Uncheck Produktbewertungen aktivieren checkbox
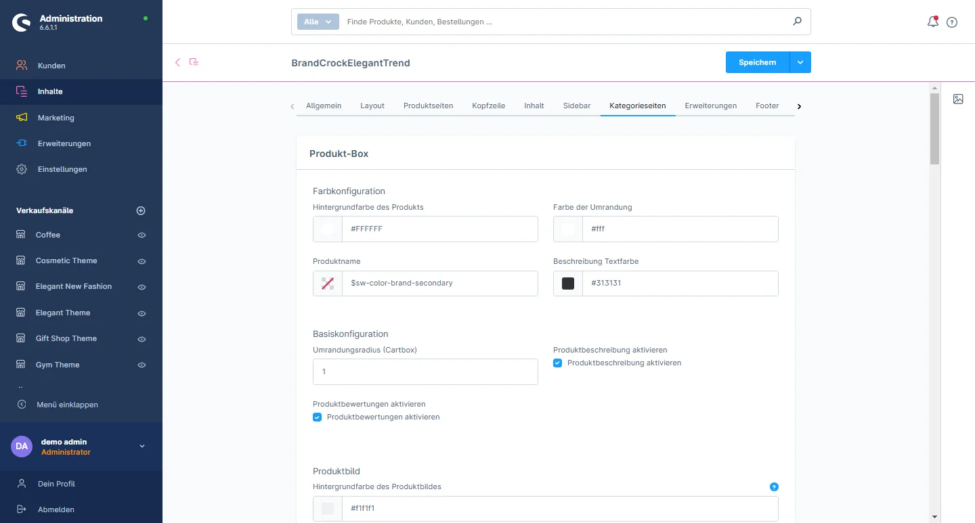Screen dimensions: 975x523 [x=318, y=417]
